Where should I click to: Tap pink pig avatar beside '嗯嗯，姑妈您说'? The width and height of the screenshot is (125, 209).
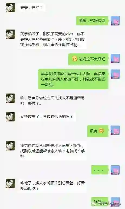(115, 21)
